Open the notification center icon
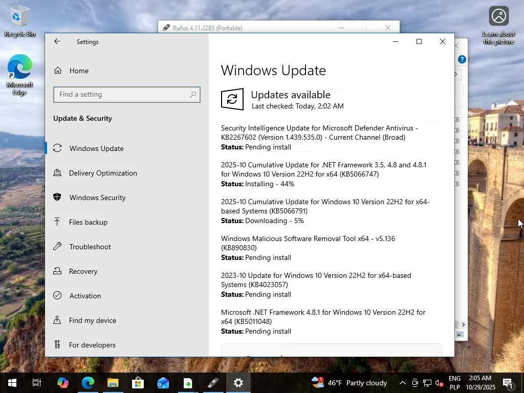The width and height of the screenshot is (524, 393). 508,383
